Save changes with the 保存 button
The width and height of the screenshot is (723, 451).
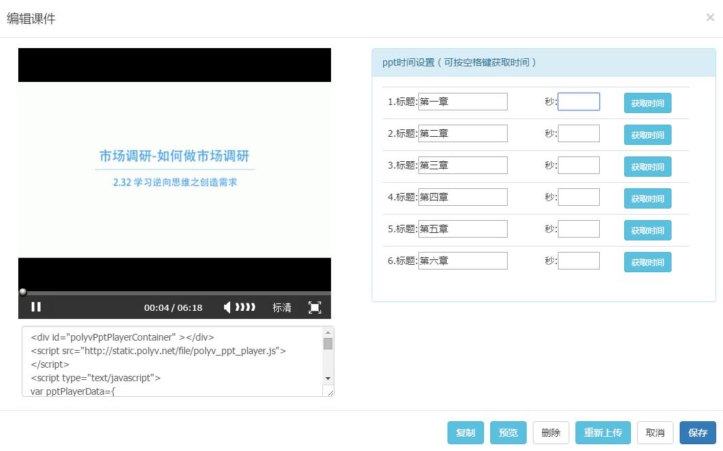point(697,432)
